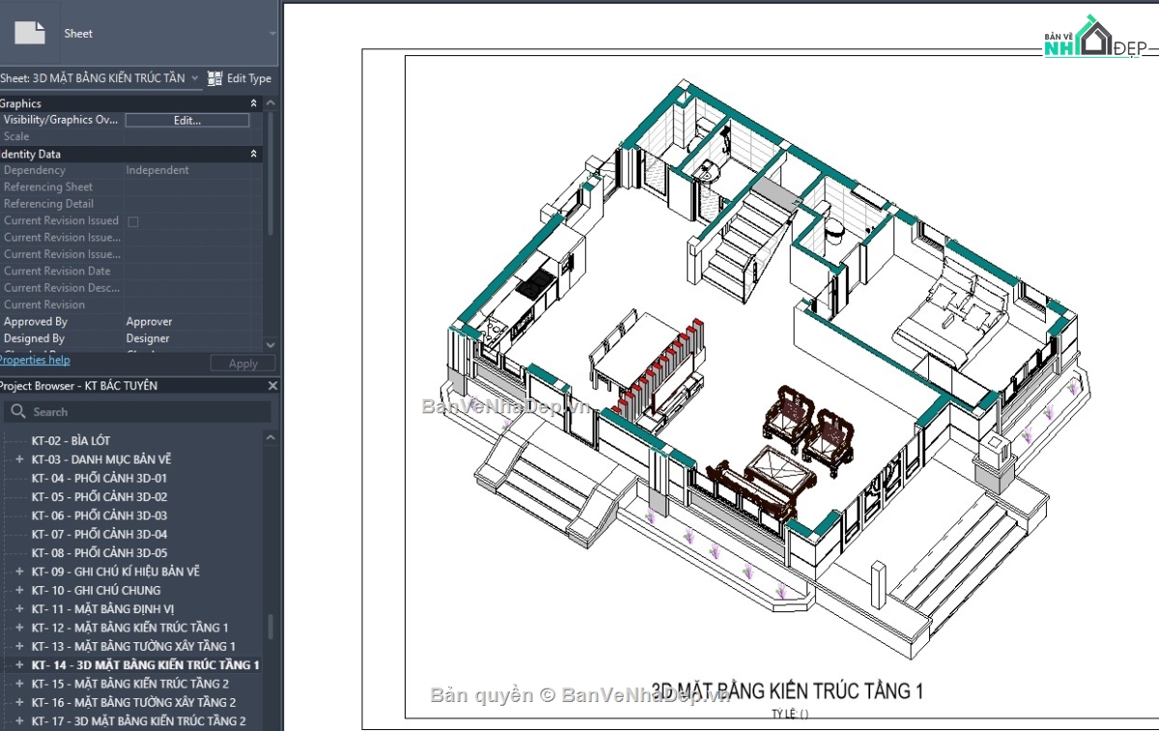This screenshot has height=731, width=1159.
Task: Open the sheet instance filter dropdown
Action: [x=194, y=78]
